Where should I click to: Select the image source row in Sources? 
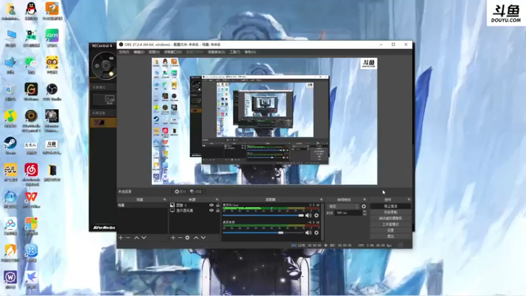(195, 205)
